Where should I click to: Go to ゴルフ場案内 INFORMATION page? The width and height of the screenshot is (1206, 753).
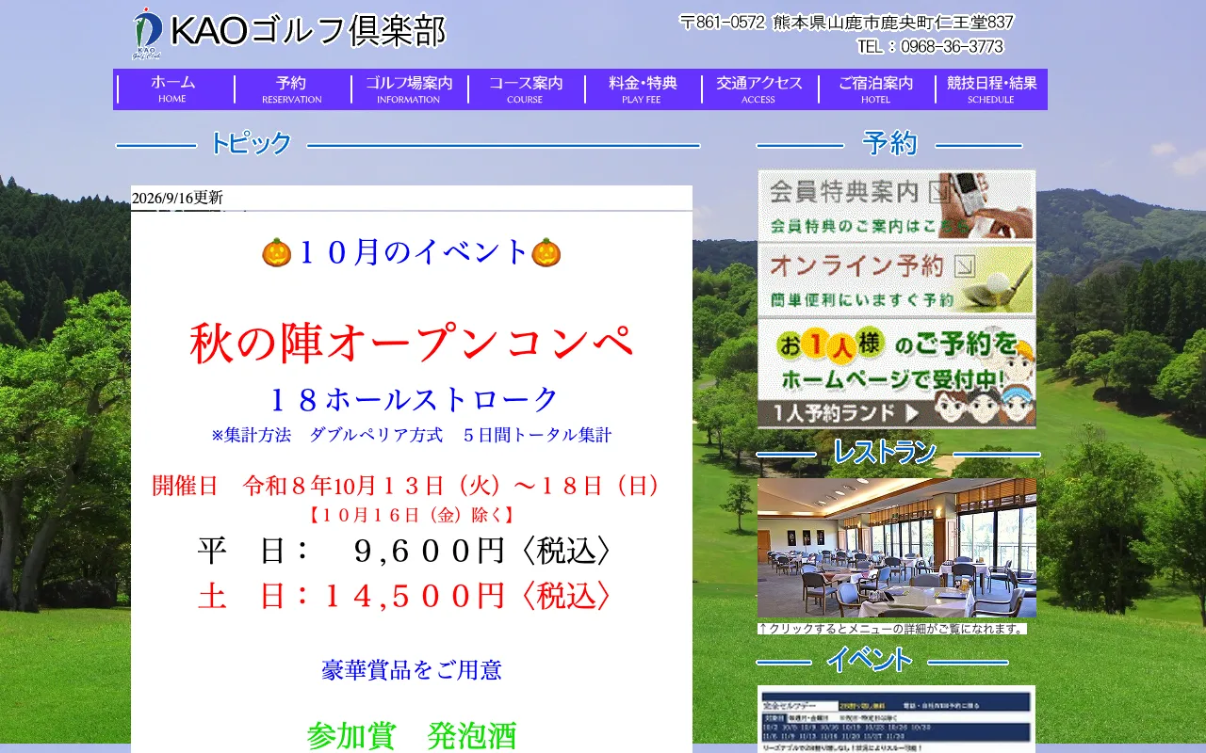pos(409,89)
